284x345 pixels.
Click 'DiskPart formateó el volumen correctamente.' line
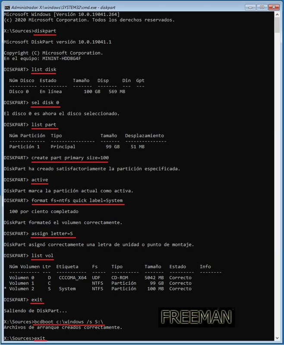pyautogui.click(x=63, y=223)
